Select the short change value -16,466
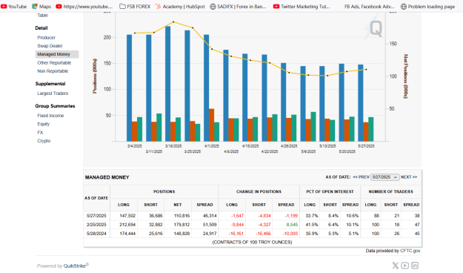 tap(263, 234)
